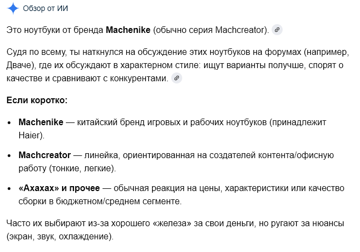Image resolution: width=360 pixels, height=252 pixels.
Task: Click the bullet dot before Machenike item
Action: 9,122
